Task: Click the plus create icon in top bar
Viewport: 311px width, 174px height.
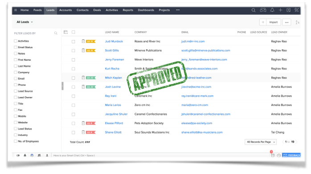Action: coord(280,10)
